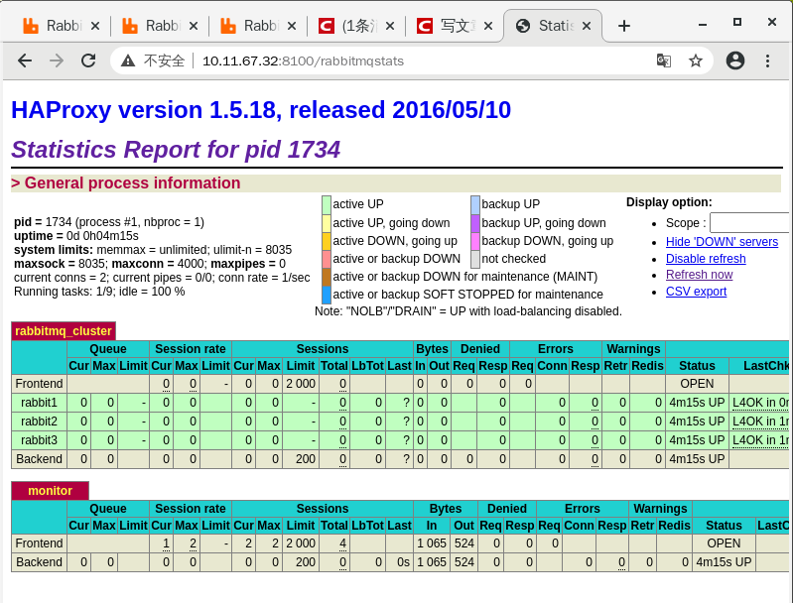
Task: Click the backup UP color swatch
Action: click(474, 204)
